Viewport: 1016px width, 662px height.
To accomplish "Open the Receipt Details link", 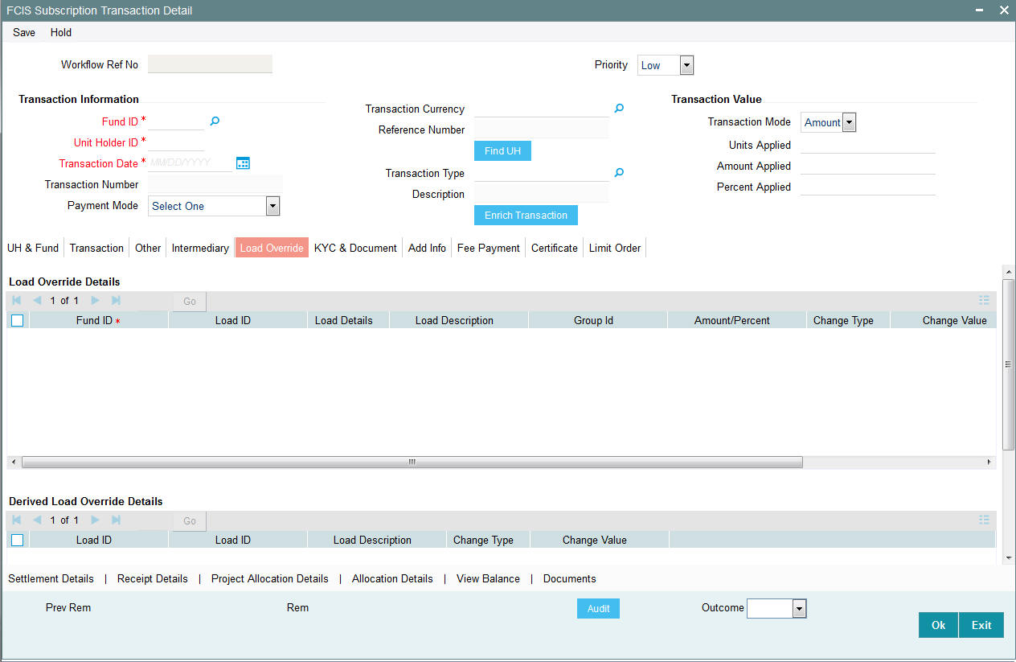I will [153, 578].
